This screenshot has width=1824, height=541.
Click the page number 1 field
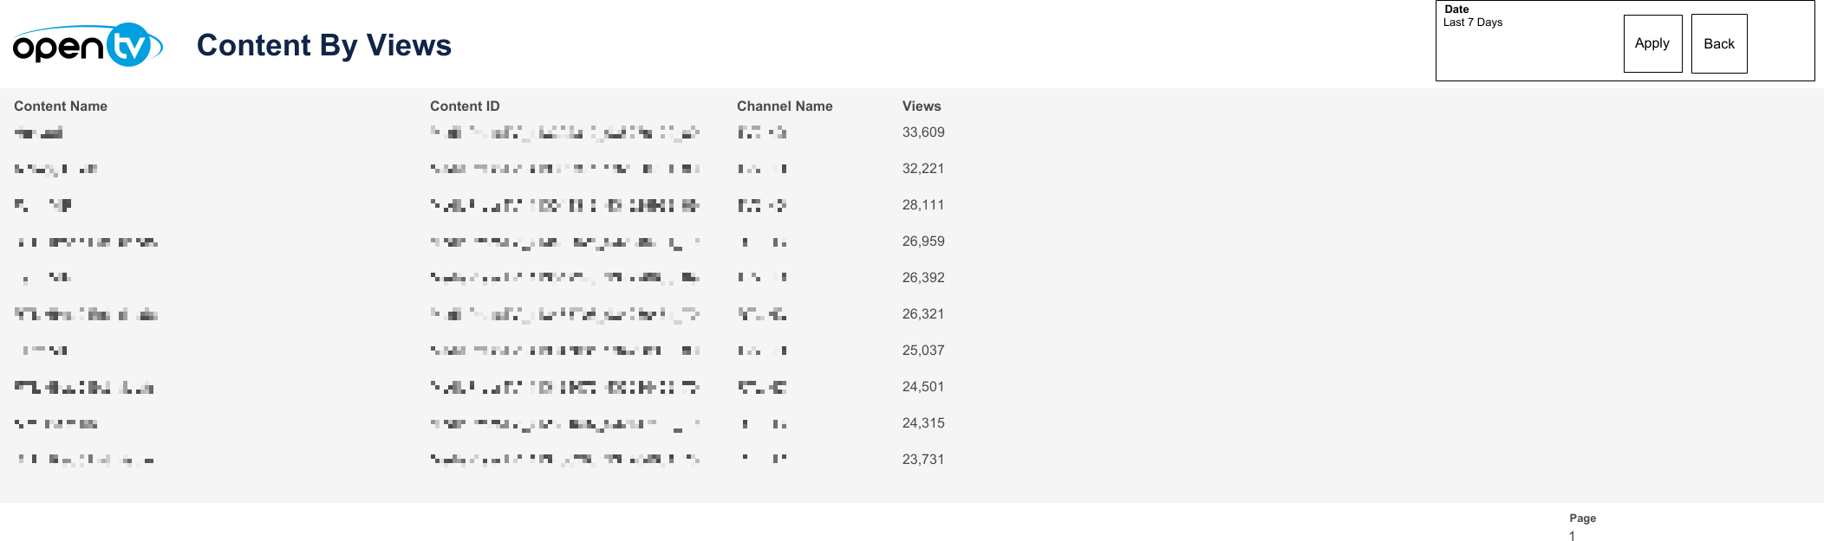pyautogui.click(x=1572, y=536)
